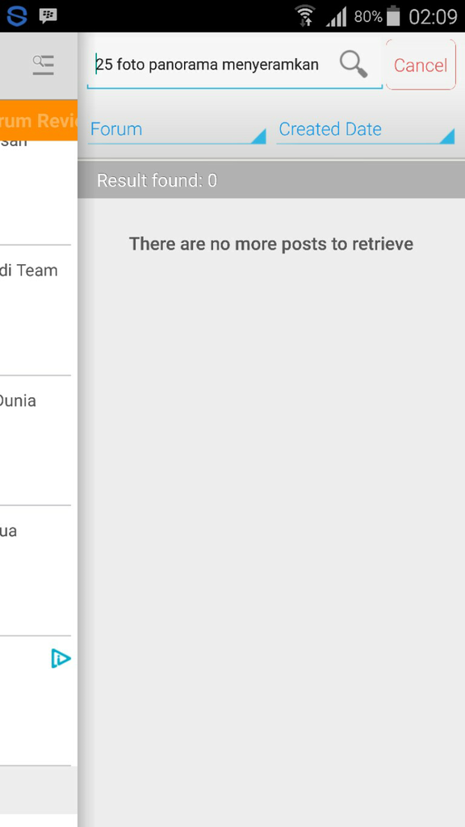The height and width of the screenshot is (827, 465).
Task: Cancel the search
Action: (421, 65)
